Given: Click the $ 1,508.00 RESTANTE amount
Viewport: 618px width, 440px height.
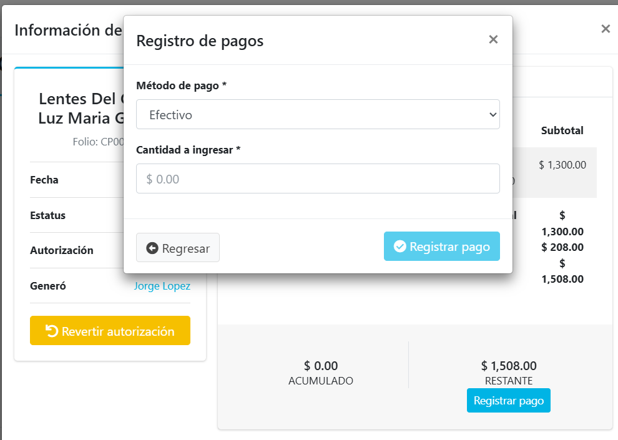Looking at the screenshot, I should click(x=508, y=366).
